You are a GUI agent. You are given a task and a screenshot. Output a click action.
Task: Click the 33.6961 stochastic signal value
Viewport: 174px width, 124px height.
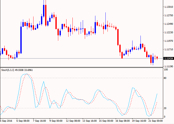28,70
